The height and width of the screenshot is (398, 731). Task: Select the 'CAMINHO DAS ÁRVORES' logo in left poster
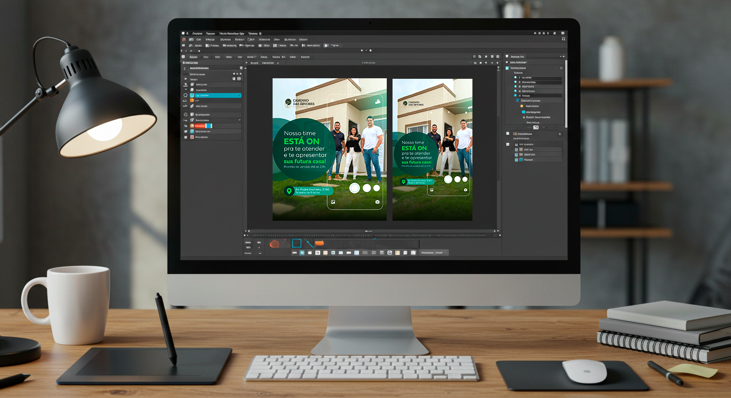(300, 103)
